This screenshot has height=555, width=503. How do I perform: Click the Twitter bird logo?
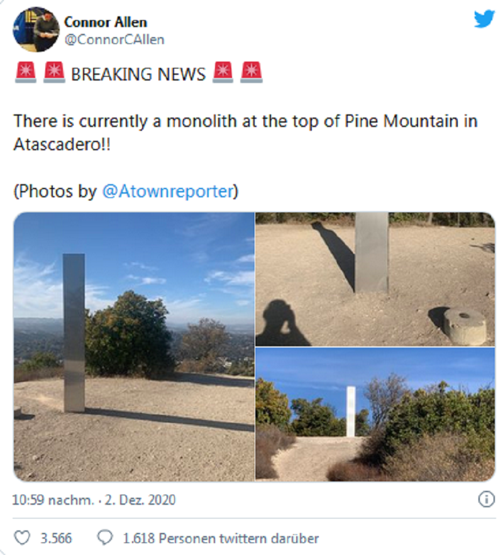(x=484, y=19)
